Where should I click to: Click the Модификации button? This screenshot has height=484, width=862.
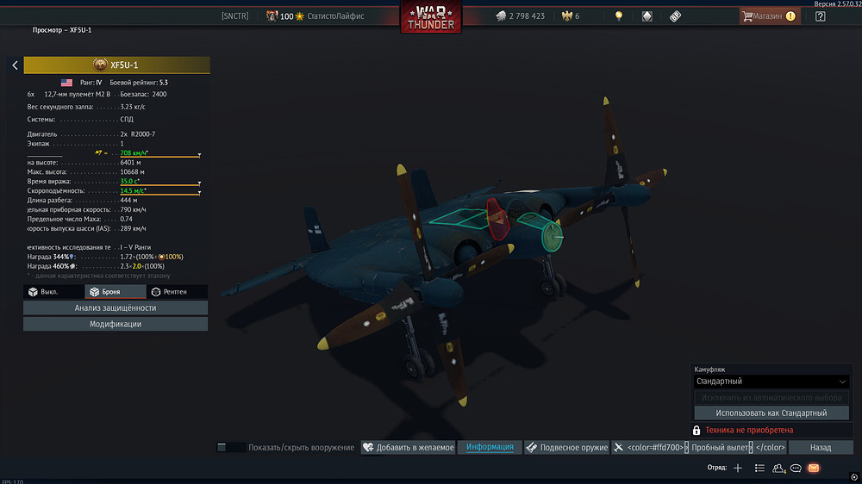pos(116,324)
